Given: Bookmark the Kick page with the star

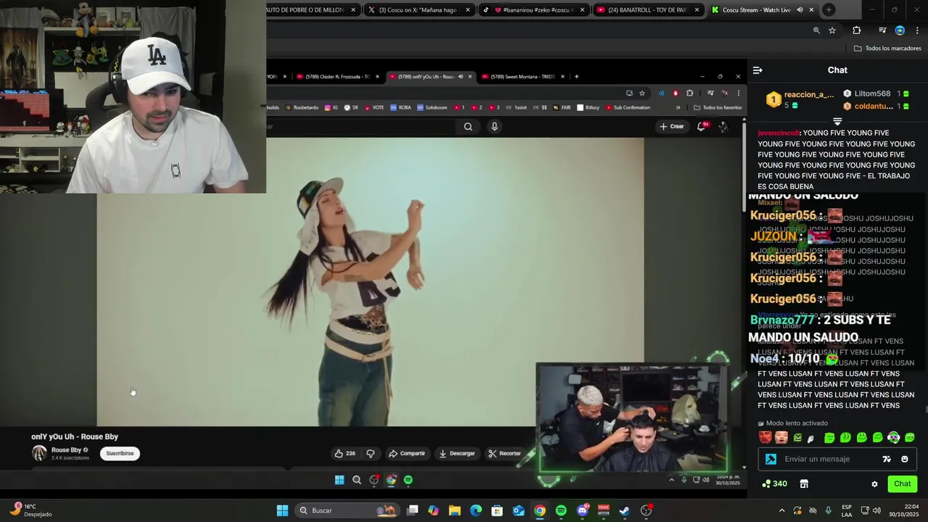Looking at the screenshot, I should coord(832,30).
